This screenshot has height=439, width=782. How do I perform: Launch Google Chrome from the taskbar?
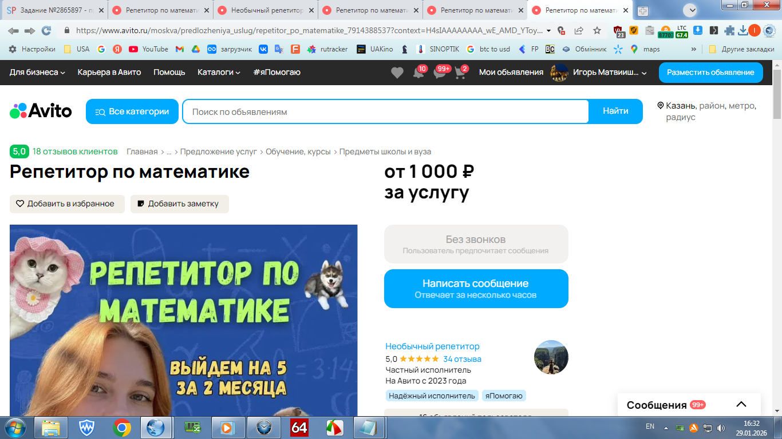(121, 427)
